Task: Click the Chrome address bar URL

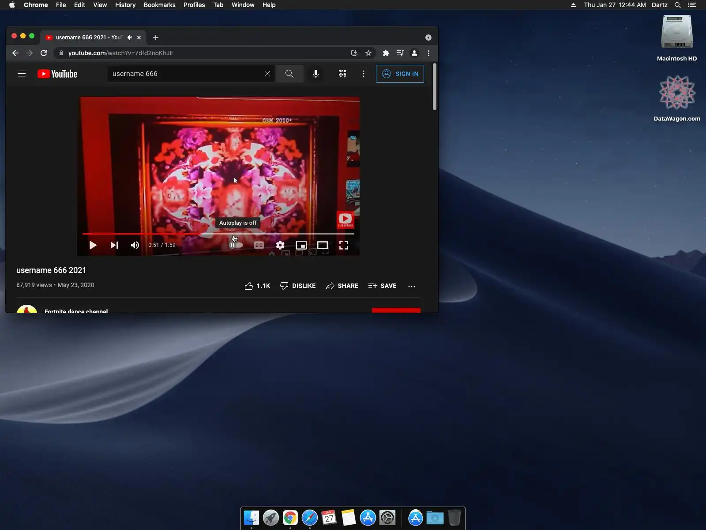Action: click(120, 53)
